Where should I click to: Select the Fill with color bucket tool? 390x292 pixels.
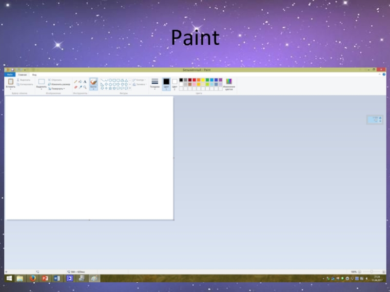pos(80,81)
